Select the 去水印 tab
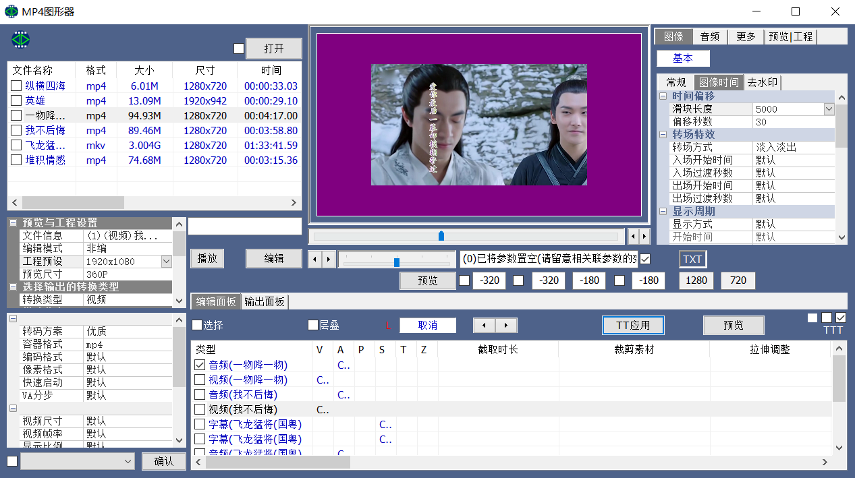Image resolution: width=855 pixels, height=478 pixels. pyautogui.click(x=762, y=82)
